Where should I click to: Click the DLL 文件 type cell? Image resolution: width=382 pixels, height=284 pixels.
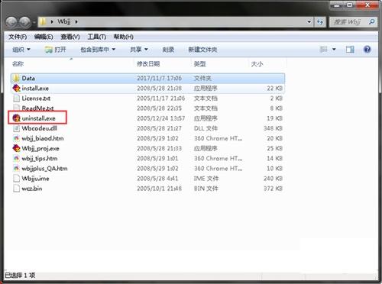pyautogui.click(x=206, y=128)
